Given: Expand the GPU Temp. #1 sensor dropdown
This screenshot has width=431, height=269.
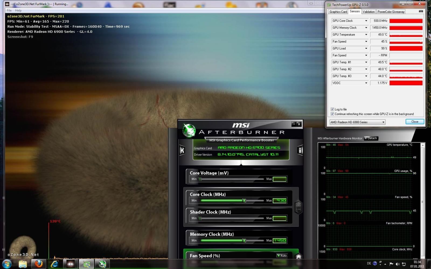Looking at the screenshot, I should (x=366, y=62).
